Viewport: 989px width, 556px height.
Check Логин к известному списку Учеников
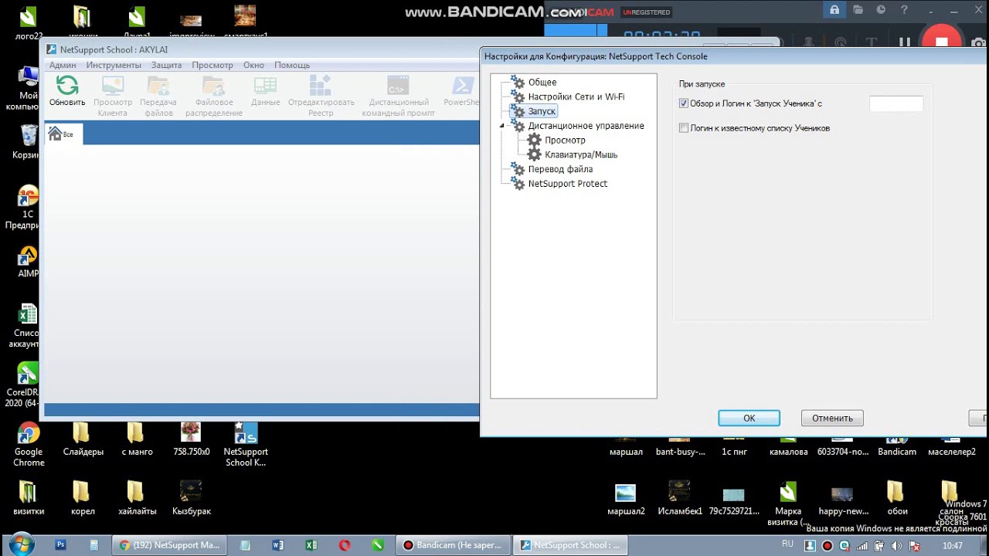click(x=684, y=128)
